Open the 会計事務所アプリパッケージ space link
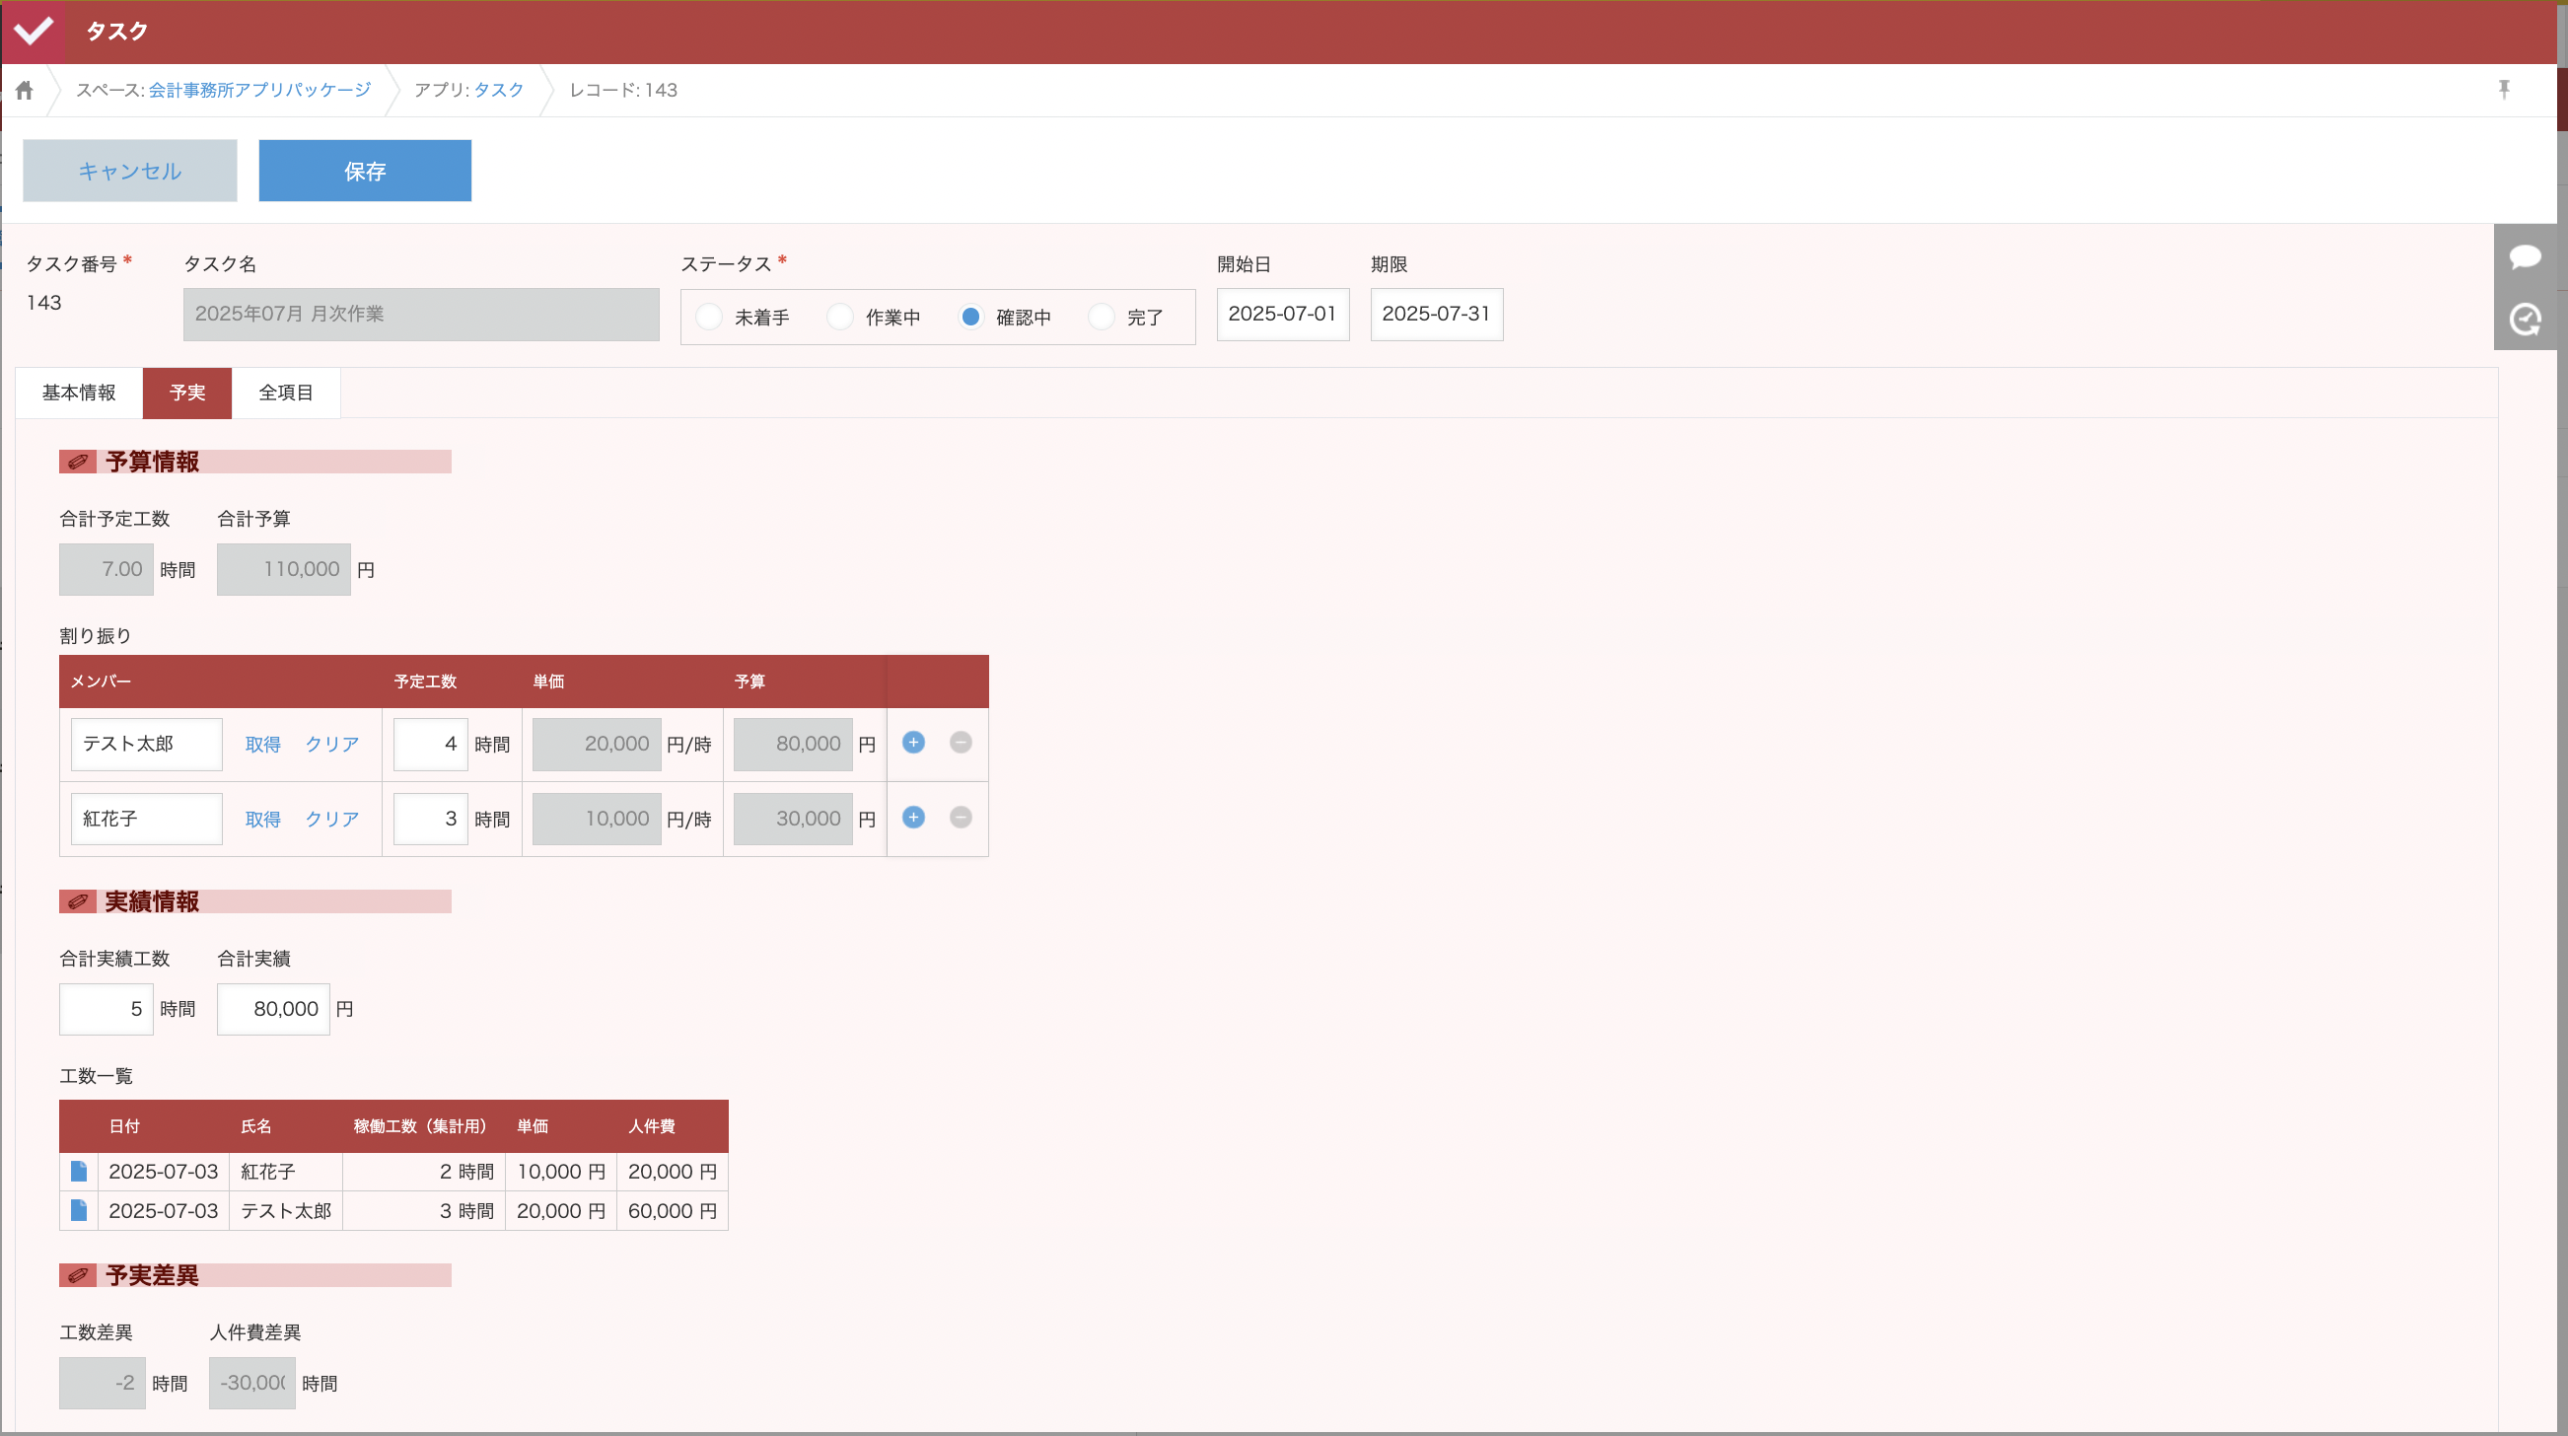 [260, 90]
